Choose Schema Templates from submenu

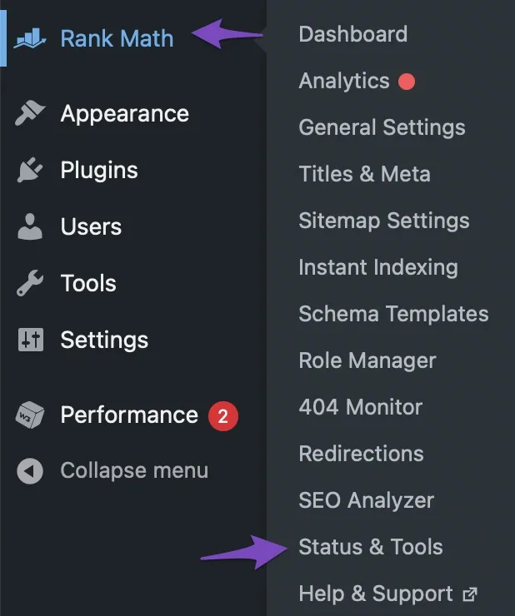pyautogui.click(x=393, y=314)
